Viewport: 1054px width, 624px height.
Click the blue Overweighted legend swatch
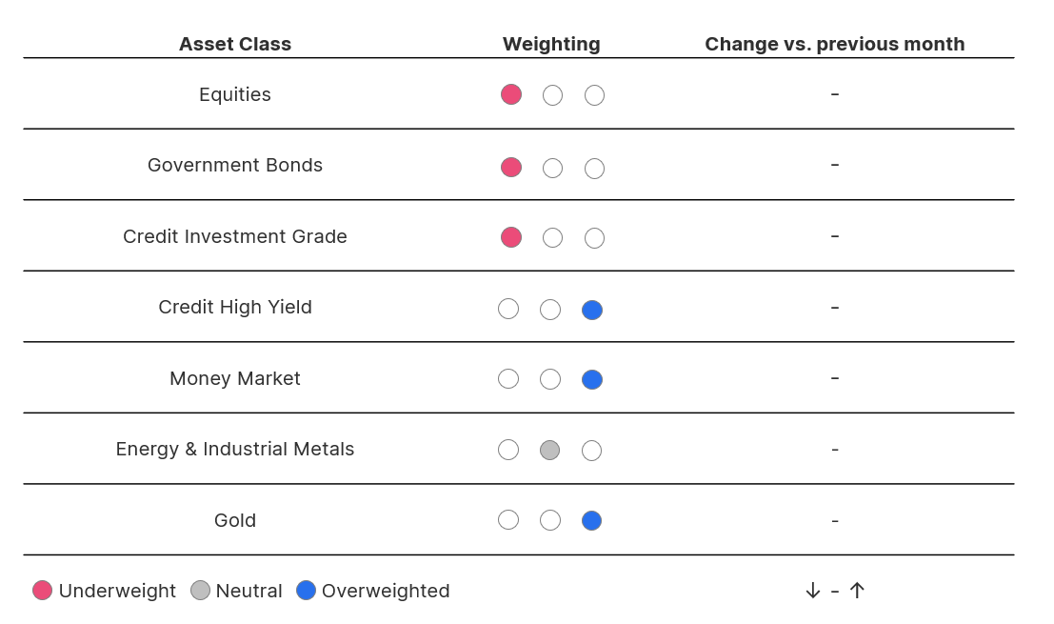pyautogui.click(x=306, y=591)
